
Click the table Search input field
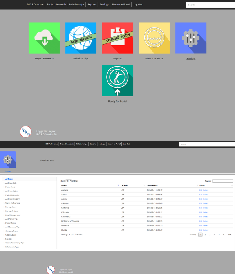click(222, 181)
